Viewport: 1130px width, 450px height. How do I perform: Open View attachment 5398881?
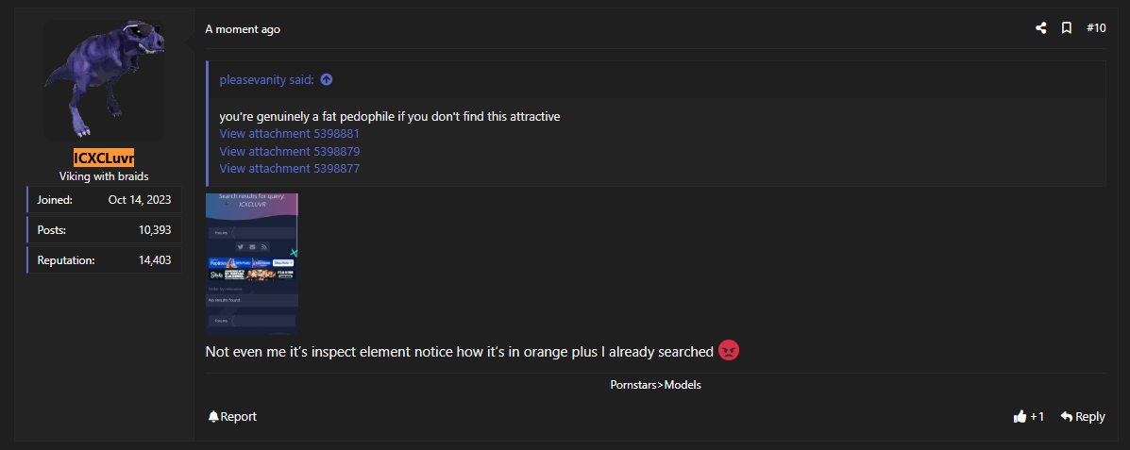point(289,134)
